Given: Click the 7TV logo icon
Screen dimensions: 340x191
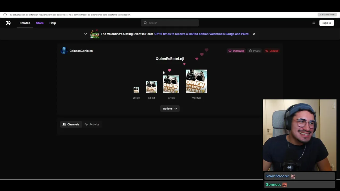Looking at the screenshot, I should click(x=8, y=23).
